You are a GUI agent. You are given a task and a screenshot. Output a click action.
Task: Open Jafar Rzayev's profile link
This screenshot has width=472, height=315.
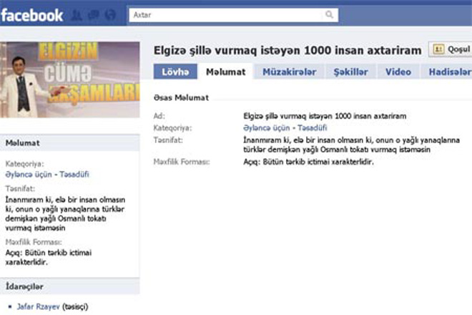38,306
